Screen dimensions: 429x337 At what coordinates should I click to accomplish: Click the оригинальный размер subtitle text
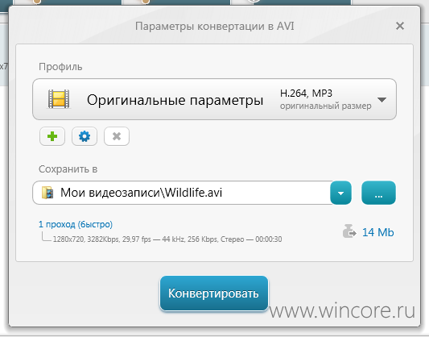pos(326,106)
